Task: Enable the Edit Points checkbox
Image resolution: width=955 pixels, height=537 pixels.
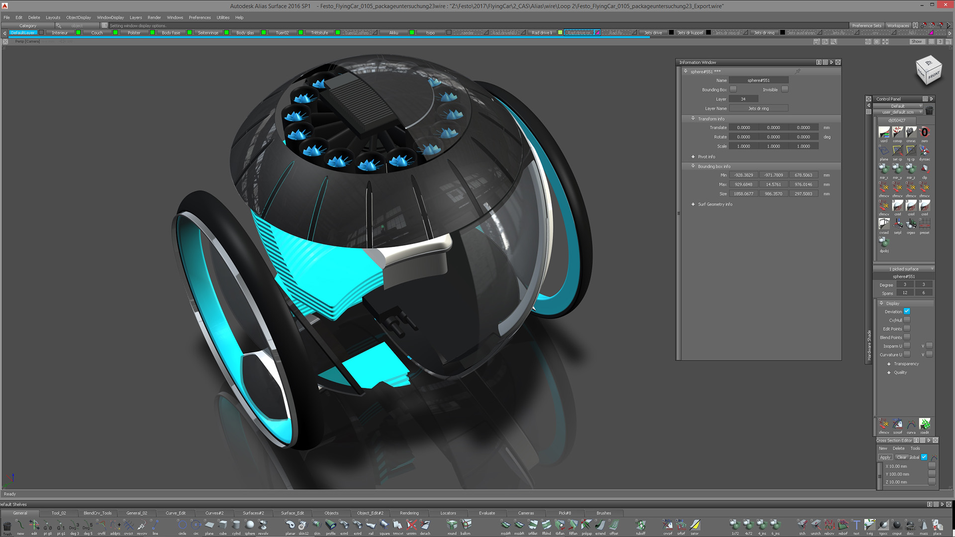Action: click(907, 329)
